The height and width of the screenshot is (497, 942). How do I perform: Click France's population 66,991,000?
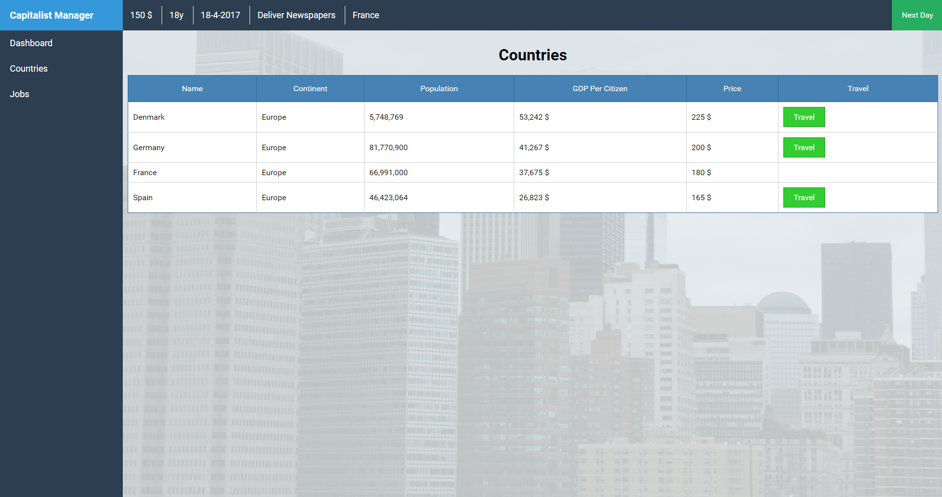coord(388,173)
